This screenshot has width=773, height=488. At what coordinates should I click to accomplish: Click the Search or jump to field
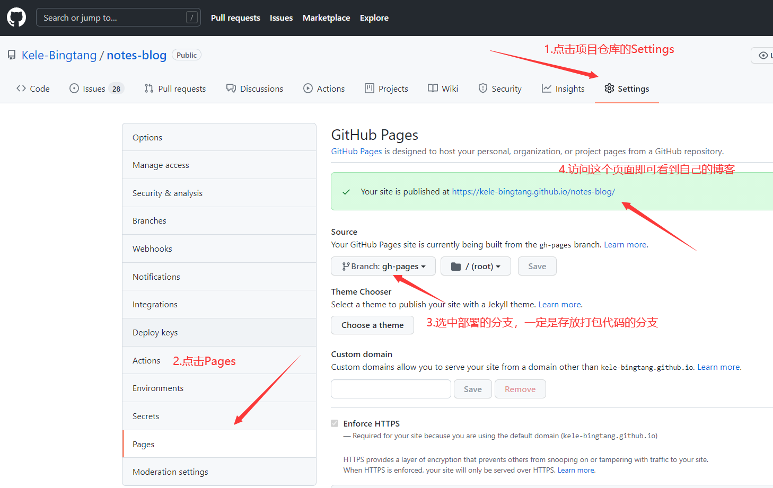[x=118, y=17]
